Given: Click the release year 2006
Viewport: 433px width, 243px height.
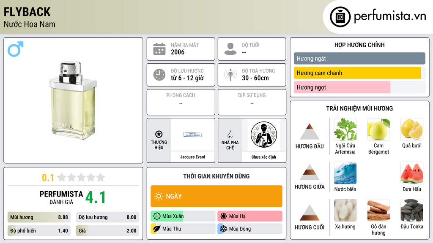Looking at the screenshot, I should (178, 52).
